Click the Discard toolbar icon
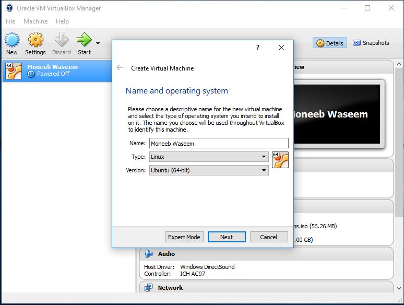Screen dimensions: 404x305 coord(62,40)
